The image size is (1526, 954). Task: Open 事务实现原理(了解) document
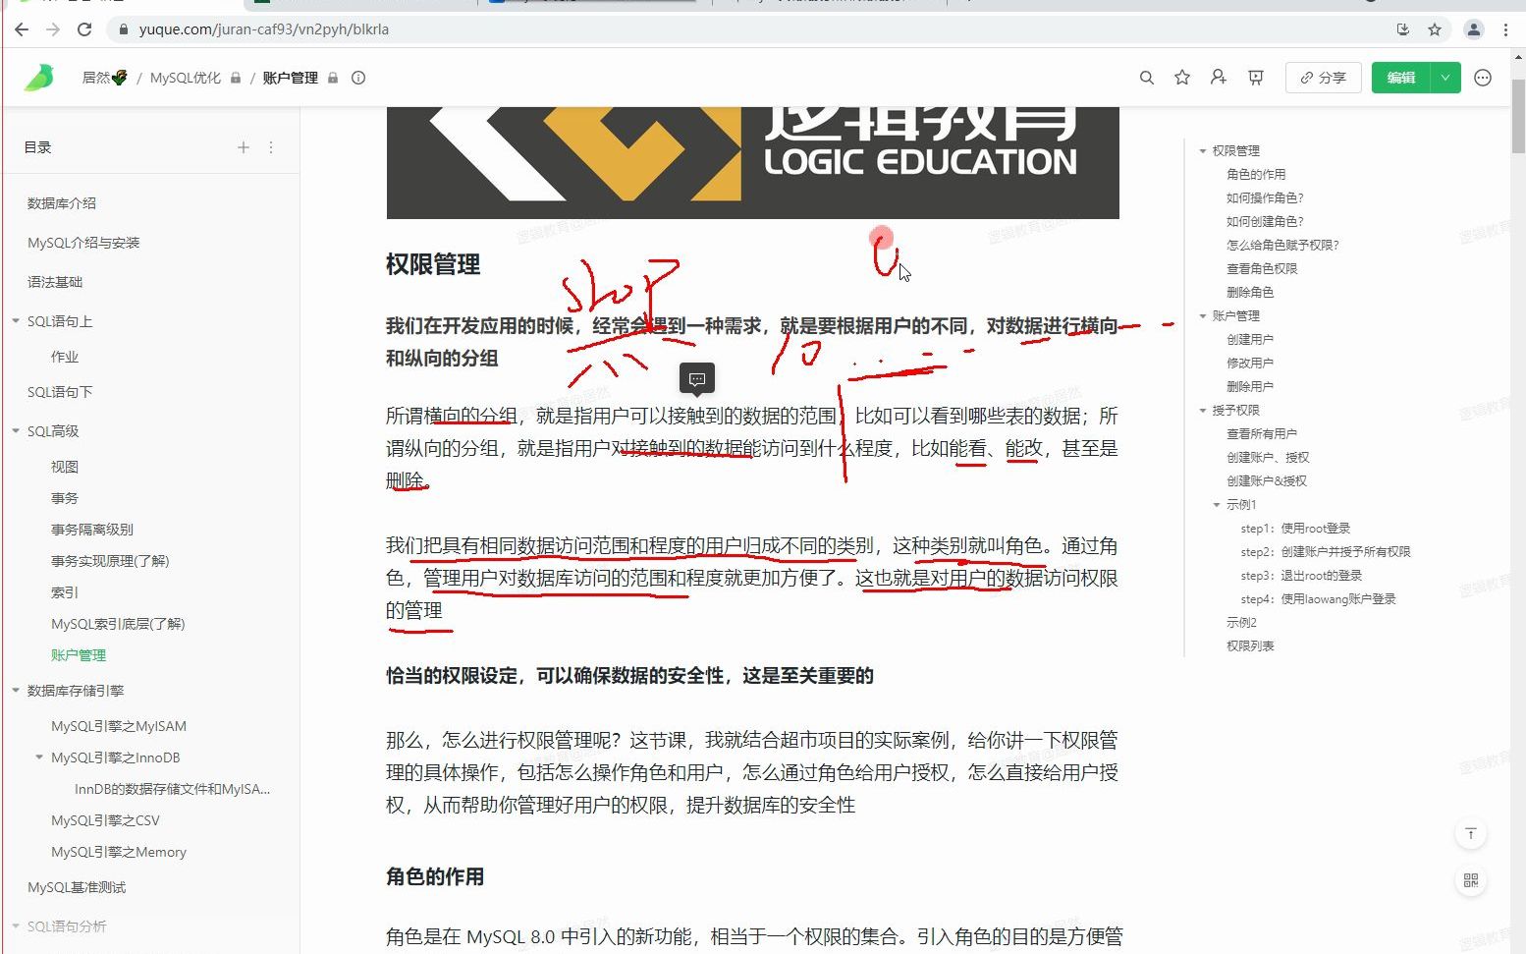point(110,561)
